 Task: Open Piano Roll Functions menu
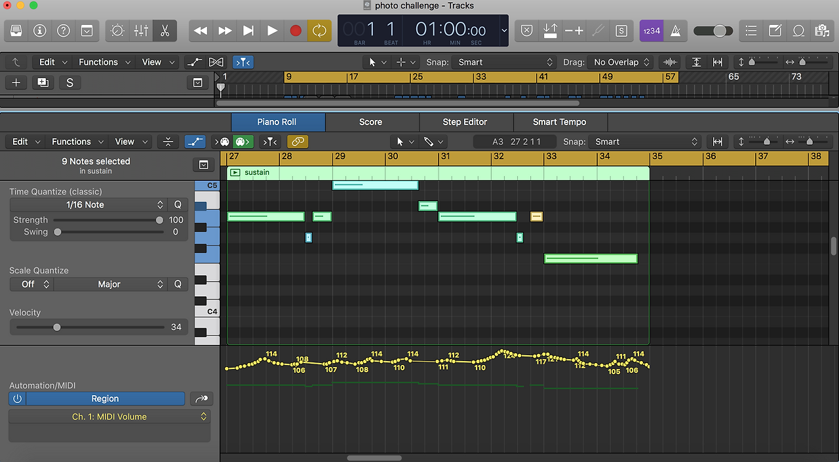pos(77,142)
